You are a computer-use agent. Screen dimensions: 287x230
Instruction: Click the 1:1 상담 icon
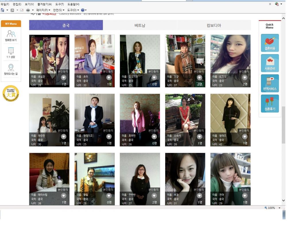(11, 53)
